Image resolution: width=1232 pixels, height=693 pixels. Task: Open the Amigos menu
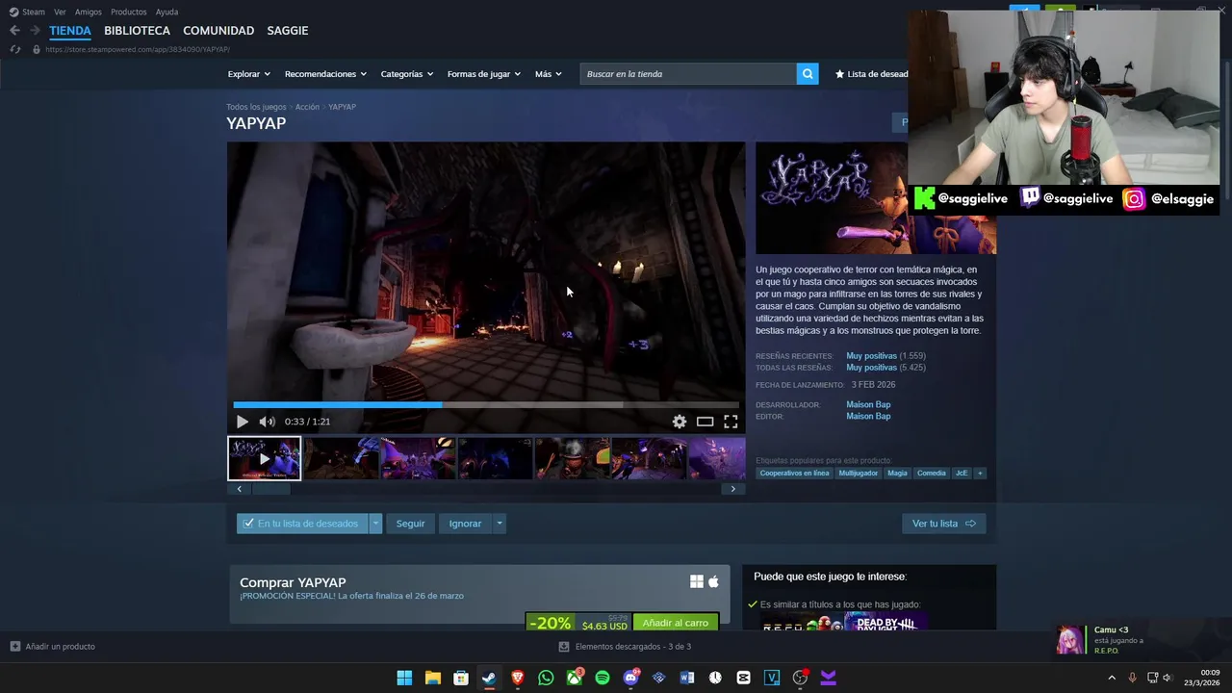click(88, 12)
